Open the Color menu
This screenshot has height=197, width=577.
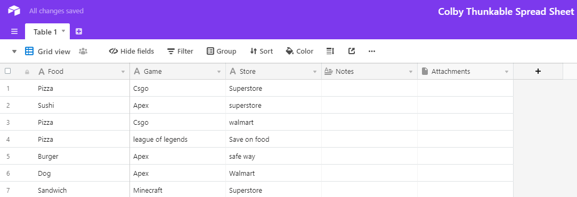coord(299,51)
